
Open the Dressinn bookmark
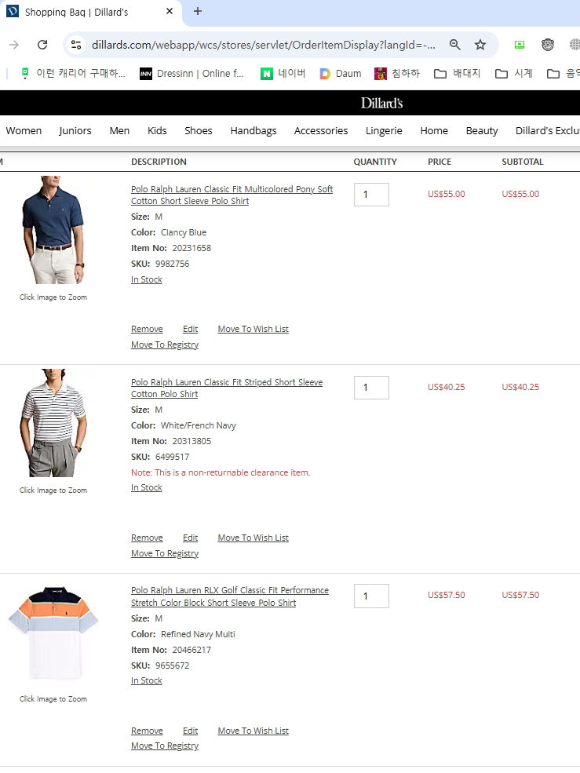tap(192, 74)
